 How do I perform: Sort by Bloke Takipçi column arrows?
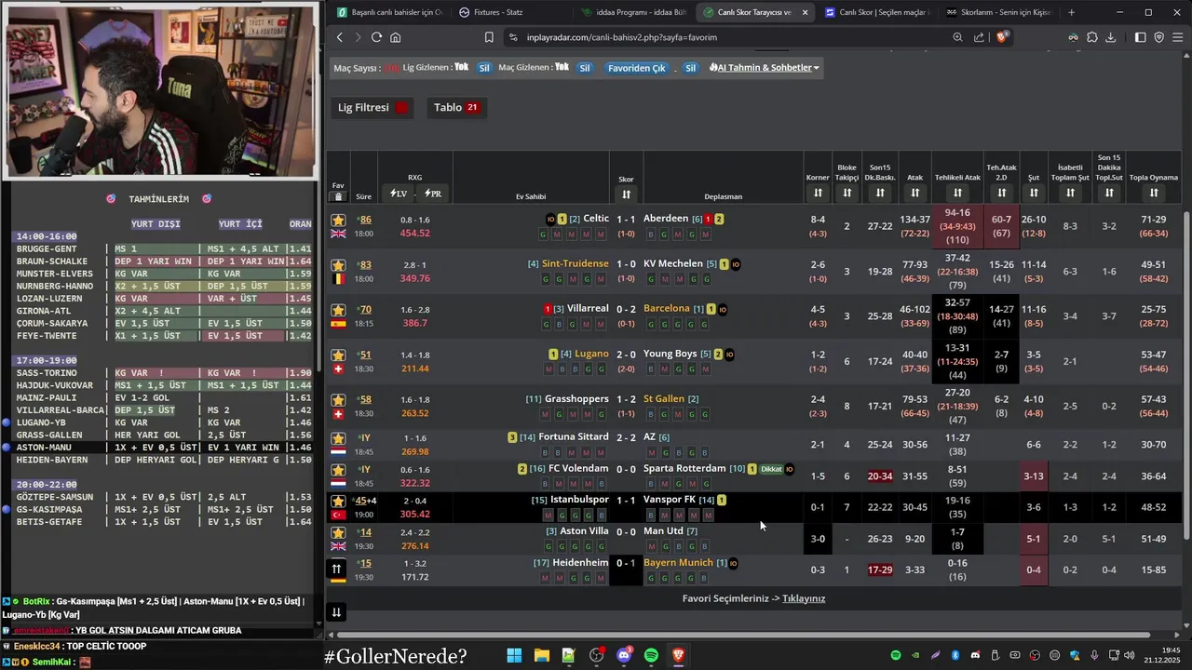pos(847,193)
